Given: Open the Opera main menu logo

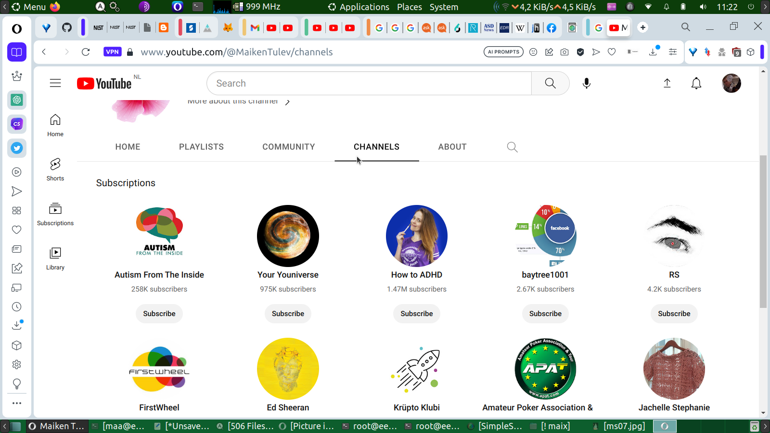Looking at the screenshot, I should (17, 29).
